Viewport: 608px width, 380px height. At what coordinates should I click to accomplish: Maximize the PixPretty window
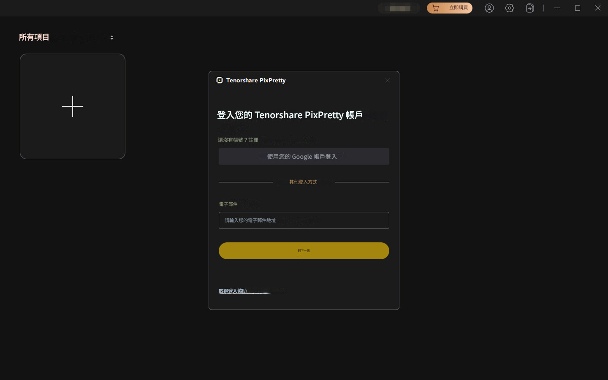tap(578, 8)
